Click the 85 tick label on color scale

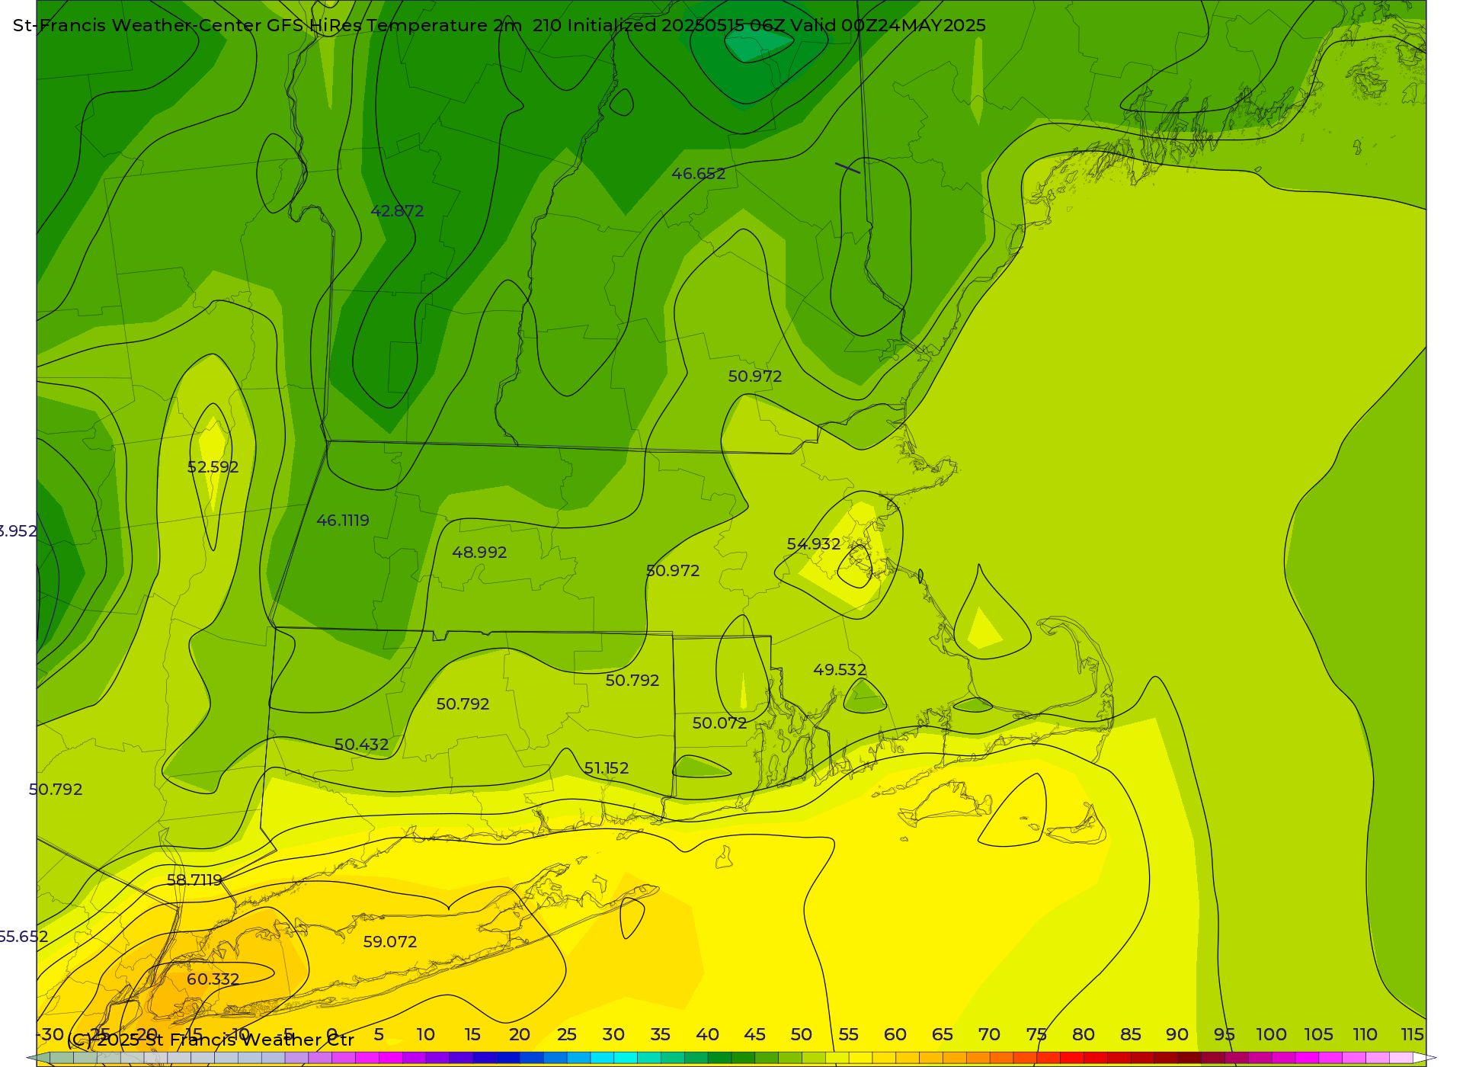pos(1131,1035)
